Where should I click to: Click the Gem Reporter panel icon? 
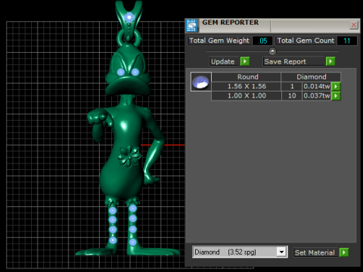[x=191, y=26]
